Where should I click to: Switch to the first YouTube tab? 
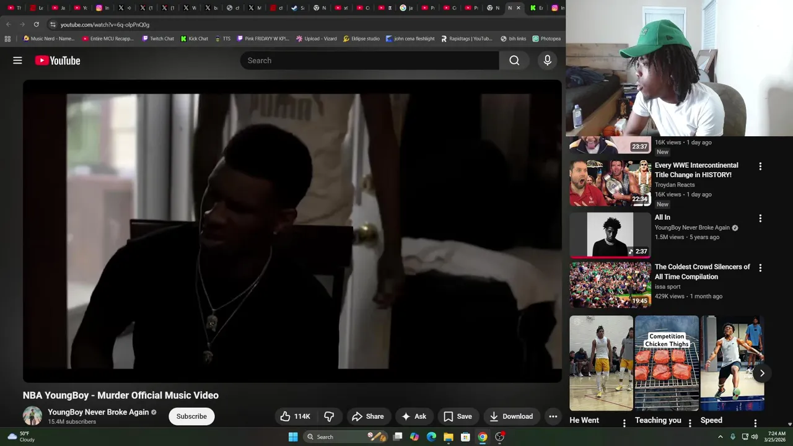14,7
